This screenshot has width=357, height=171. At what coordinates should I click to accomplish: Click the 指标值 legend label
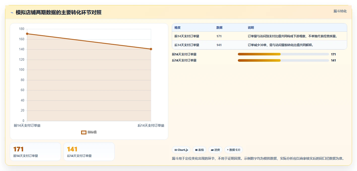tap(92, 132)
